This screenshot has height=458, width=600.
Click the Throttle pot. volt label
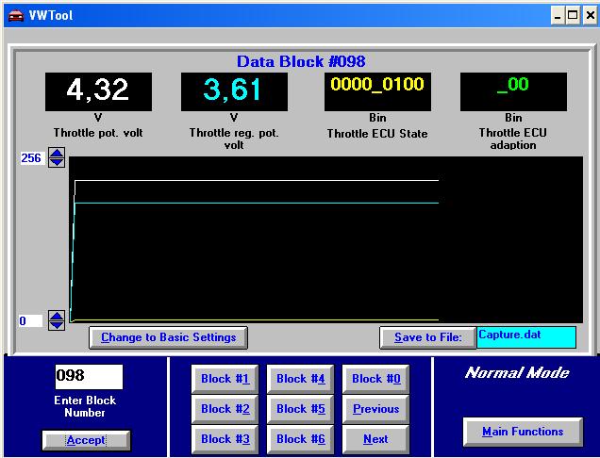[98, 133]
